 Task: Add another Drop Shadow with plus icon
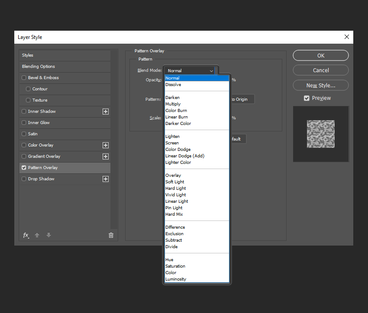tap(106, 179)
